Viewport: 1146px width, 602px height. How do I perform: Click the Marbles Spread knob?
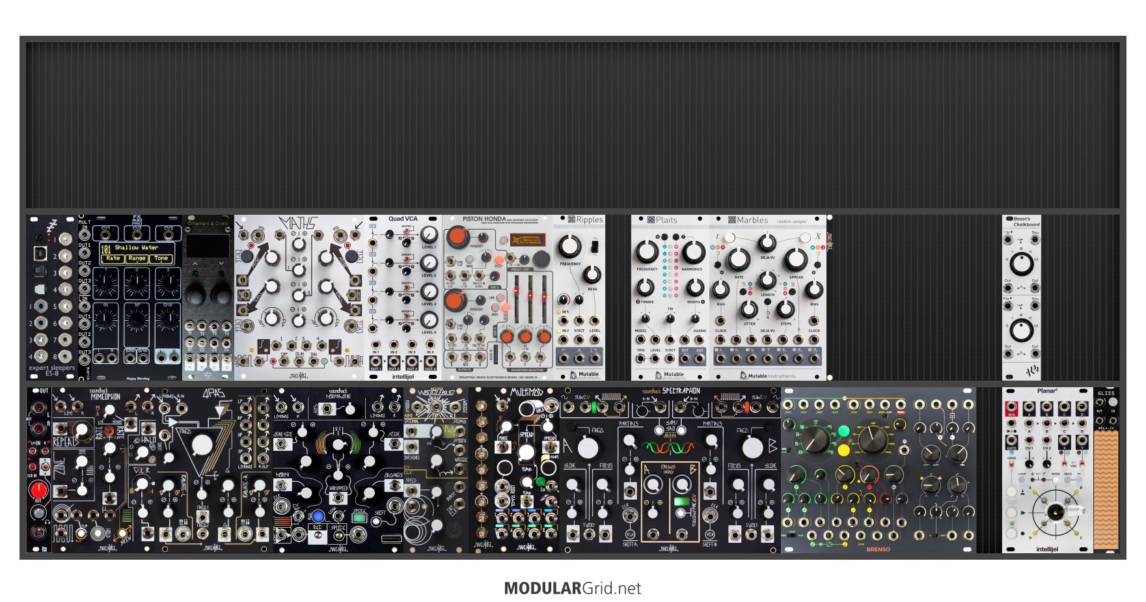(x=796, y=259)
